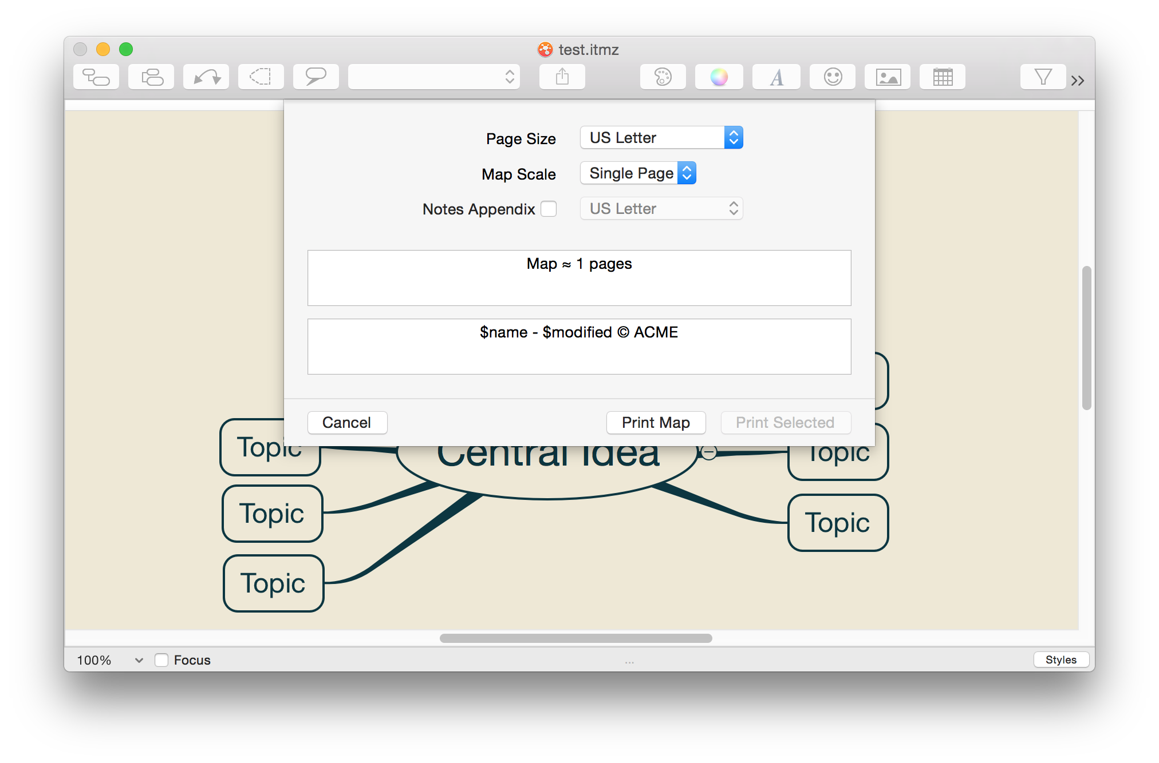The height and width of the screenshot is (763, 1159).
Task: Click the Map ≈ 1 pages text box
Action: tap(579, 278)
